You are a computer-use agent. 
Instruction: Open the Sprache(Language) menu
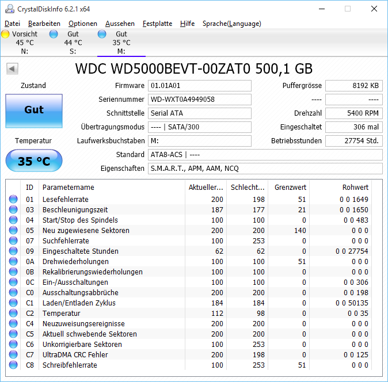coord(232,24)
